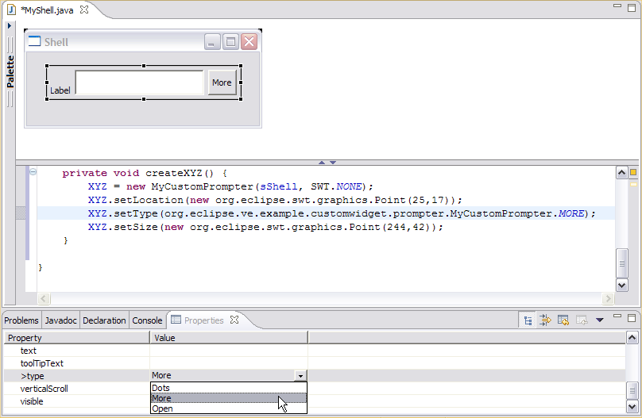Click the More button in design shell
This screenshot has height=418, width=642.
222,82
